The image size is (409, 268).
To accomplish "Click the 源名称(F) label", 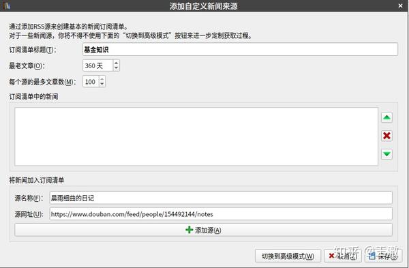I will click(x=29, y=198).
